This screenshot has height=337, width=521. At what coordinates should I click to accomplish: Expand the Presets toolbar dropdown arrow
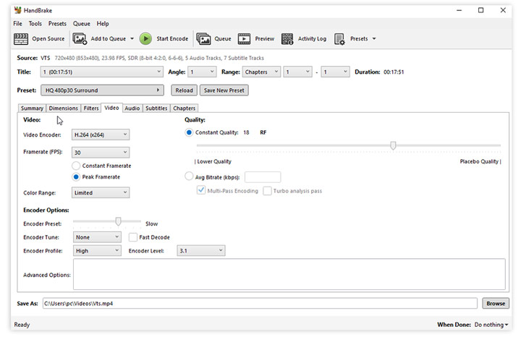374,39
